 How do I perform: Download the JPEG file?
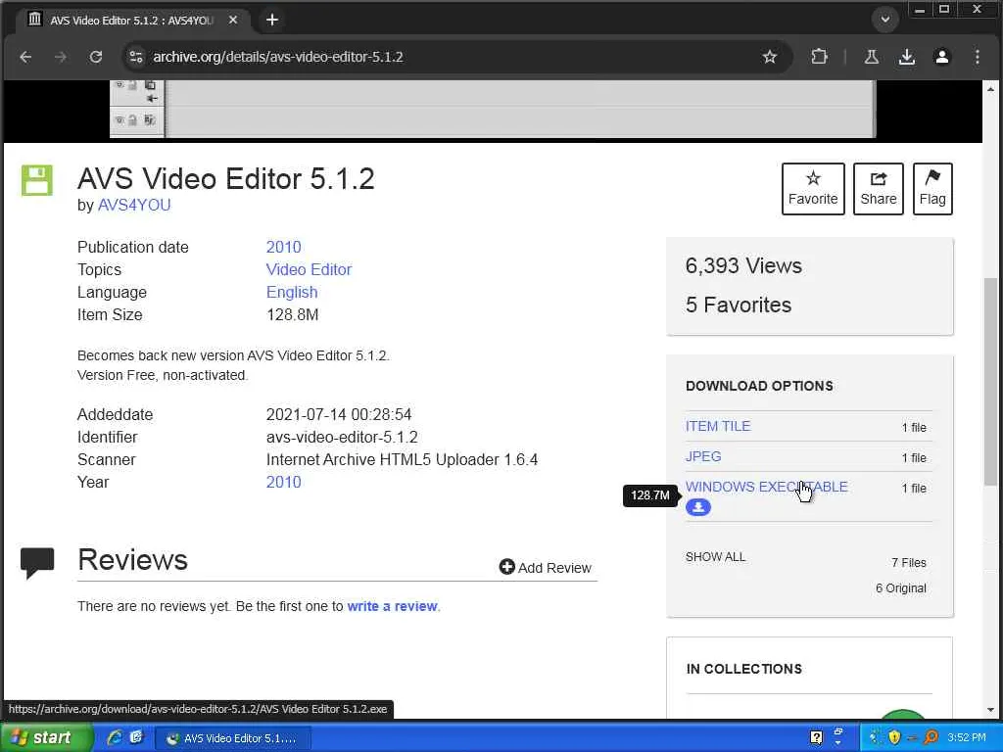(x=703, y=456)
